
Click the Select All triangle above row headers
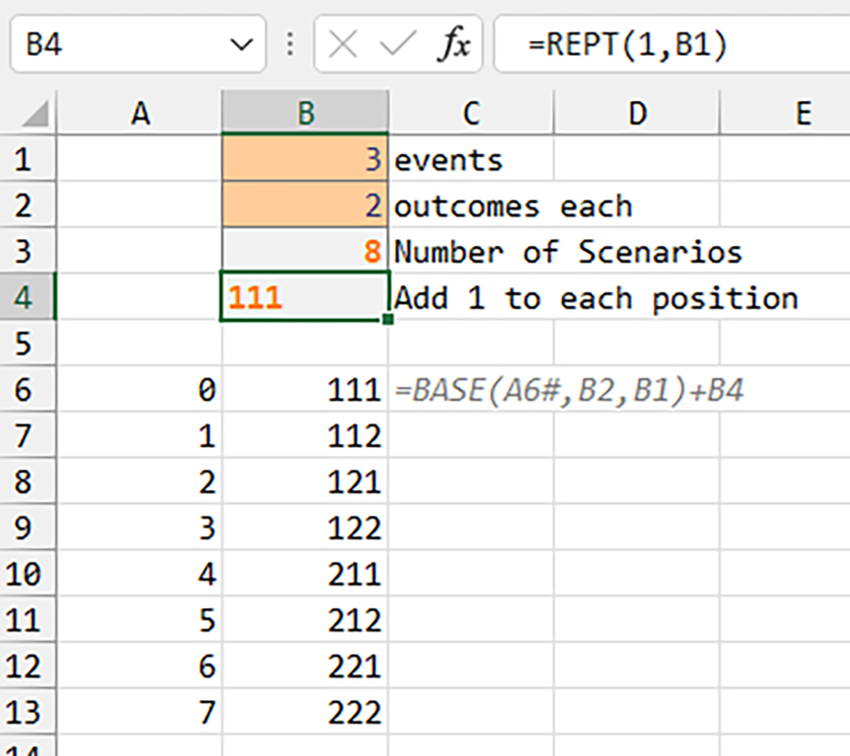(x=29, y=112)
